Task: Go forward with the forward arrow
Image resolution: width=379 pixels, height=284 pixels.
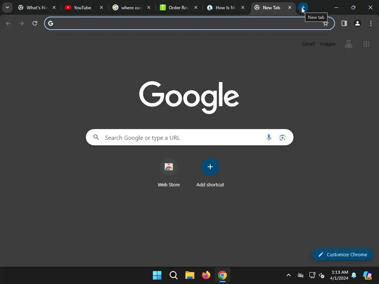Action: pos(21,23)
